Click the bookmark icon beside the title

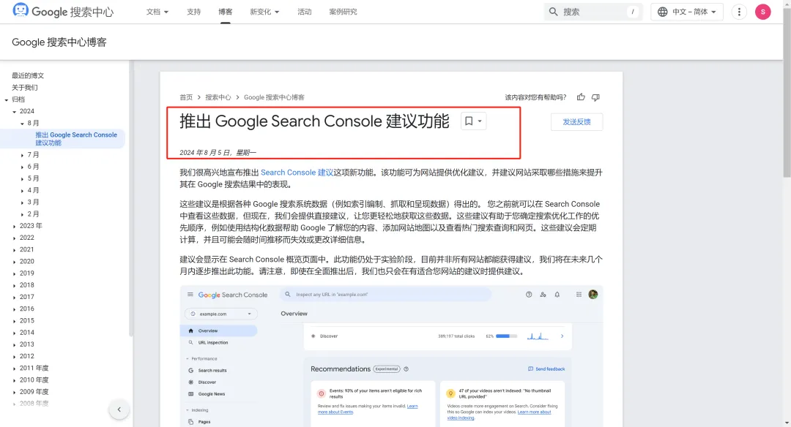click(469, 121)
